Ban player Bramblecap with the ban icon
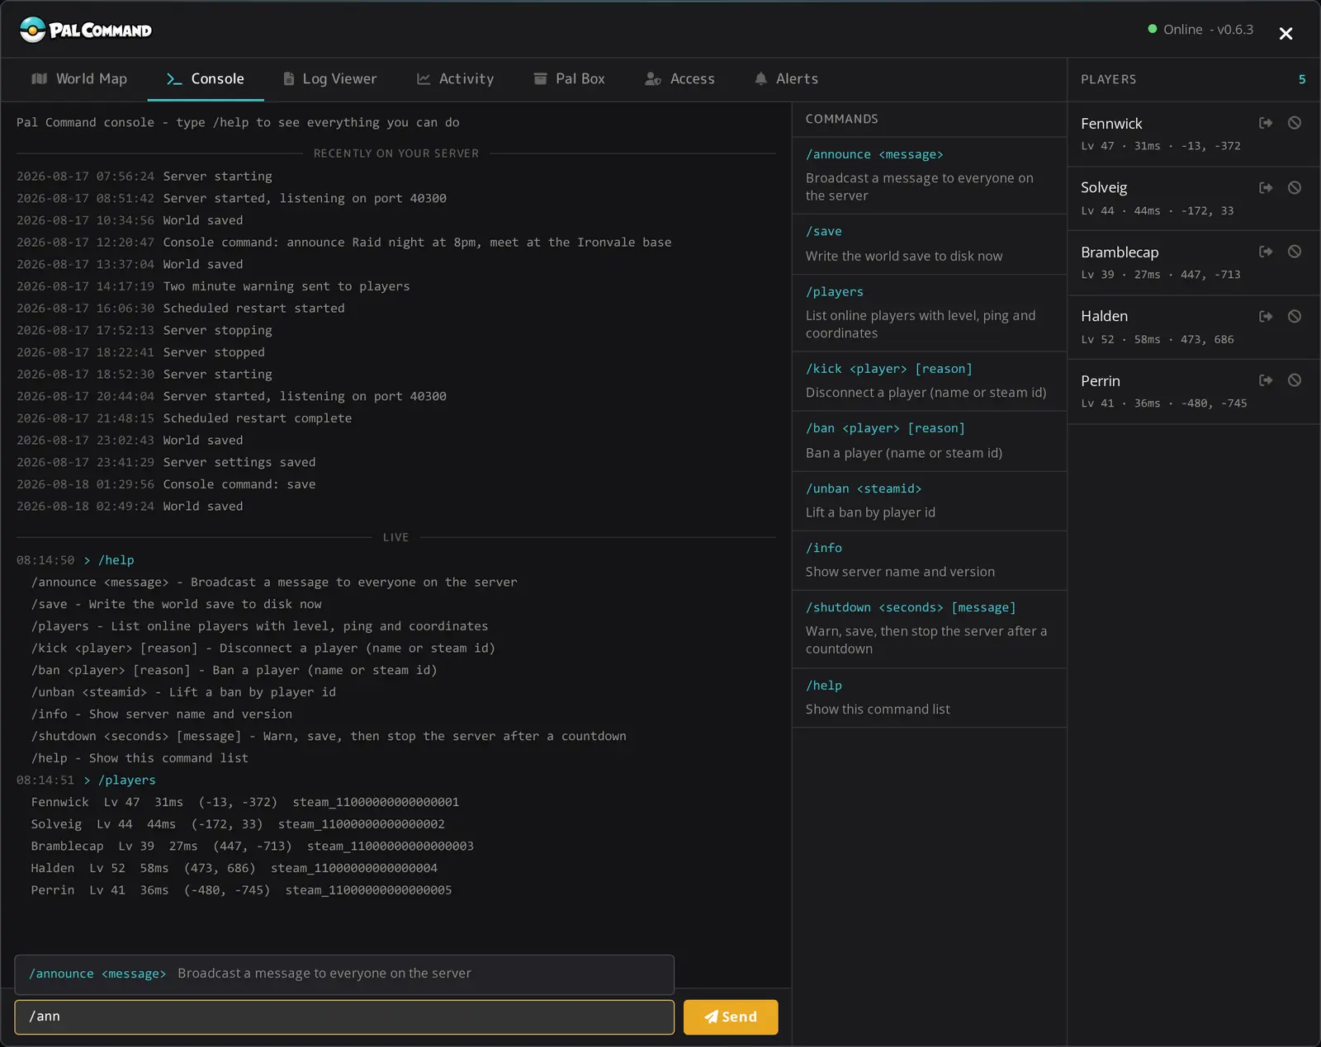The width and height of the screenshot is (1321, 1047). (1295, 252)
